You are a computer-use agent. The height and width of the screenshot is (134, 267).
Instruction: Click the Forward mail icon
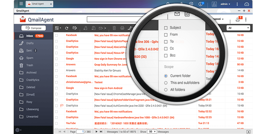101,28
